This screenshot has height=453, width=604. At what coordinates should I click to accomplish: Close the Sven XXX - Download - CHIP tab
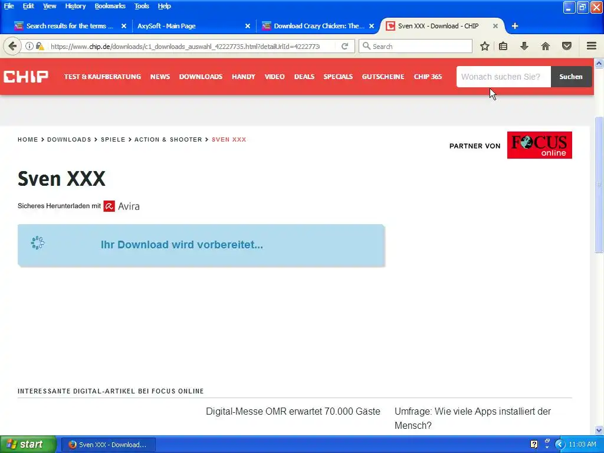click(x=495, y=26)
